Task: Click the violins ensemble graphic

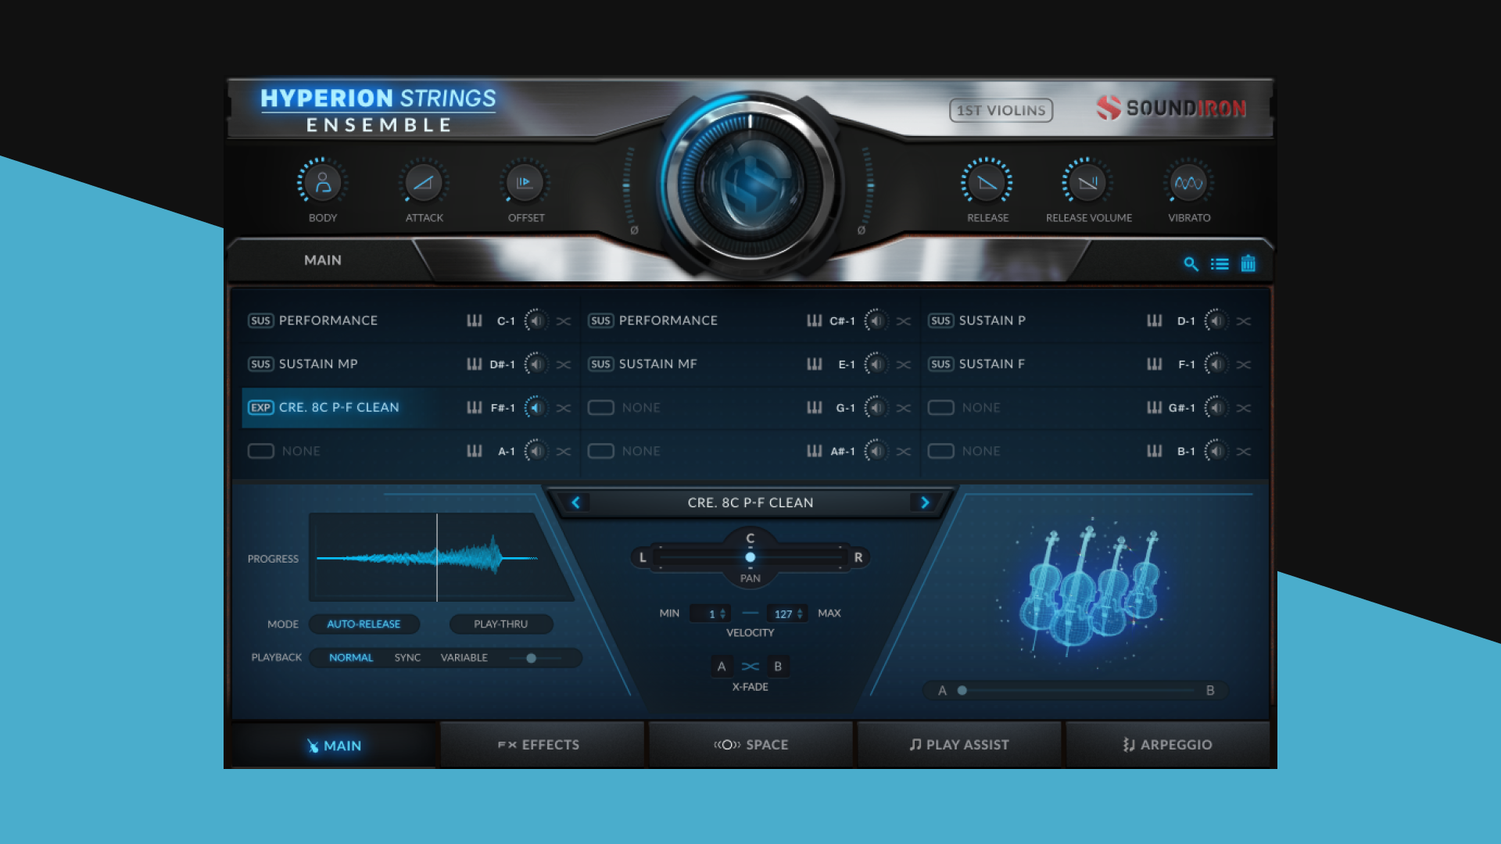Action: coord(1091,592)
